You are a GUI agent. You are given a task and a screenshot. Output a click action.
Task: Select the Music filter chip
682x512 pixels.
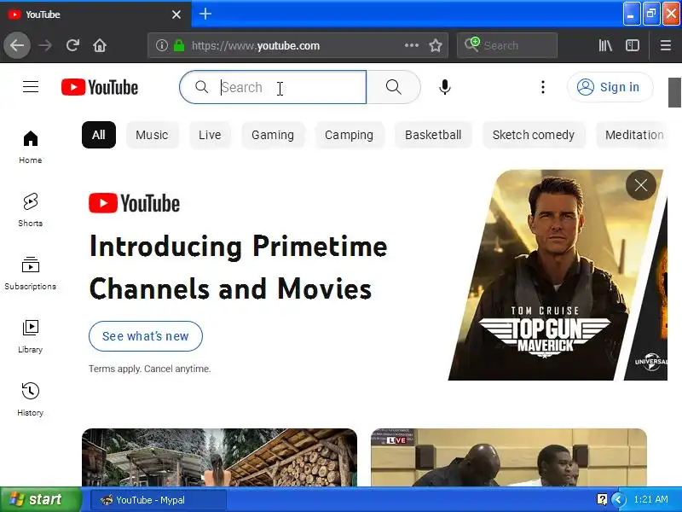[x=152, y=135]
